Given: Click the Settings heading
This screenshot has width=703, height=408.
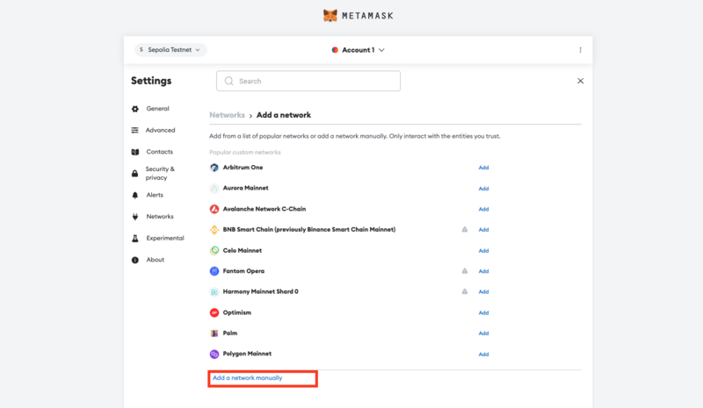Looking at the screenshot, I should 151,81.
